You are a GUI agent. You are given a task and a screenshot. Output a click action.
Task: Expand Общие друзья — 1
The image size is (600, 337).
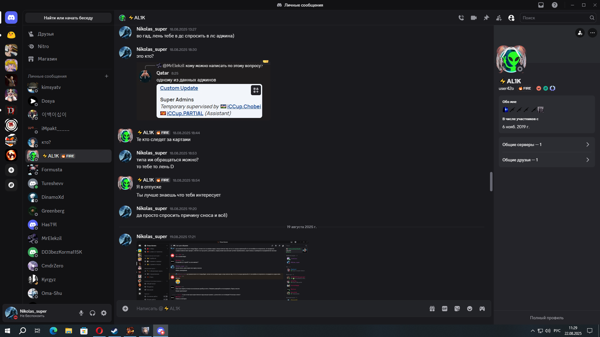(547, 160)
